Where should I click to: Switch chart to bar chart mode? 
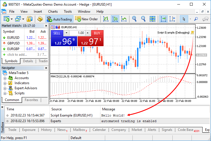pyautogui.click(x=106, y=19)
